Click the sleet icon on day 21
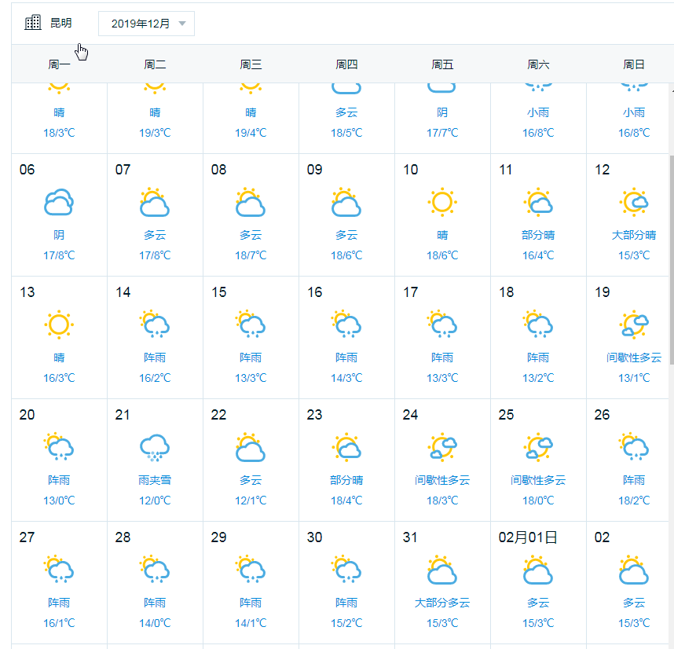The width and height of the screenshot is (674, 649). (x=155, y=447)
